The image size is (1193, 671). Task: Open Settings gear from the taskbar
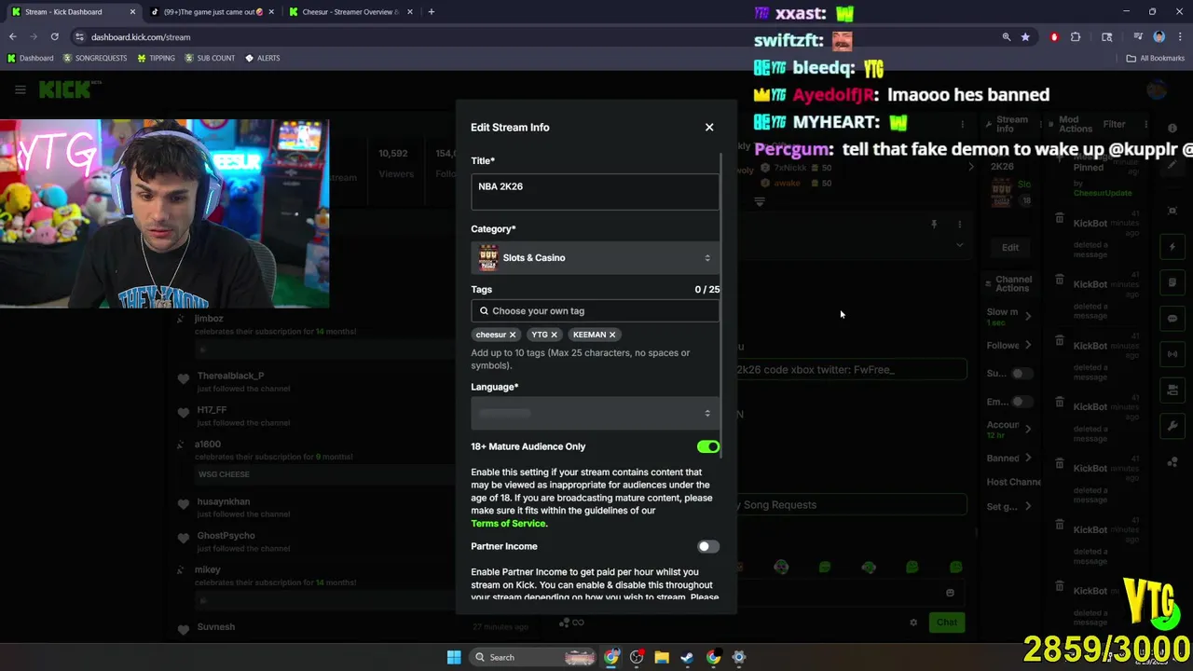[738, 657]
